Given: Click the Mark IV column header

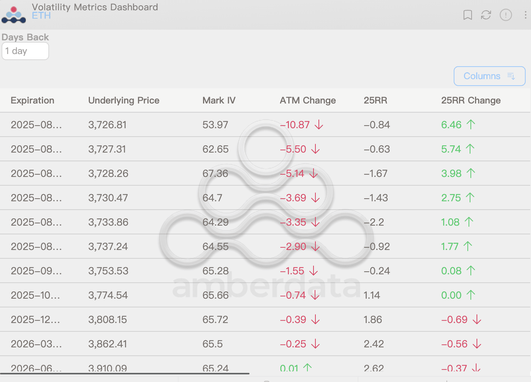Looking at the screenshot, I should [x=219, y=100].
